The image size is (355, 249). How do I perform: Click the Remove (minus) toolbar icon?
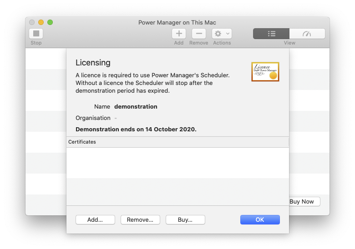[199, 34]
